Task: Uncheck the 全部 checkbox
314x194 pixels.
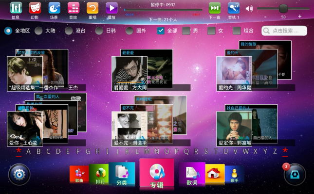Action: [x=161, y=31]
